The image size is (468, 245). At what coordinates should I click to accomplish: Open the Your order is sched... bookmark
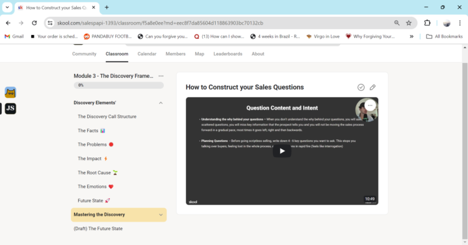point(54,36)
